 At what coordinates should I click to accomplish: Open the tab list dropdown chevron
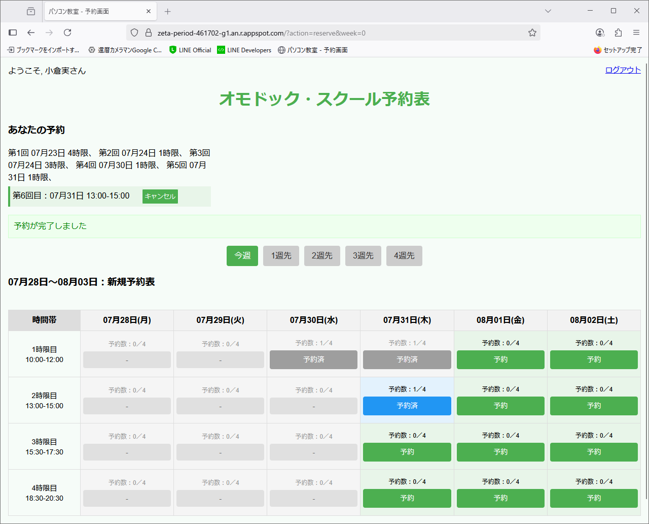coord(548,11)
